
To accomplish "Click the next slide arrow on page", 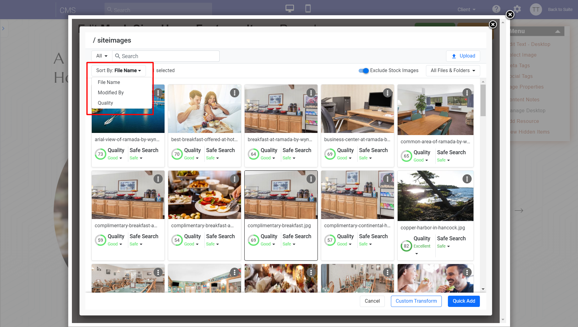I will (x=519, y=210).
